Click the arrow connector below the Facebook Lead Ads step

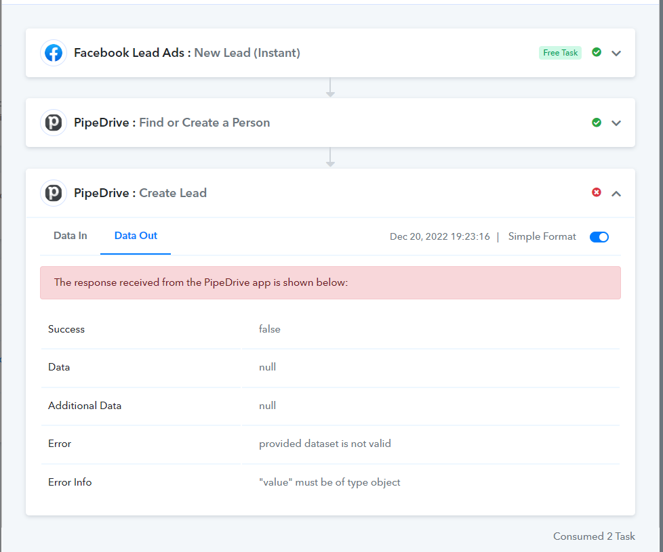click(x=330, y=87)
